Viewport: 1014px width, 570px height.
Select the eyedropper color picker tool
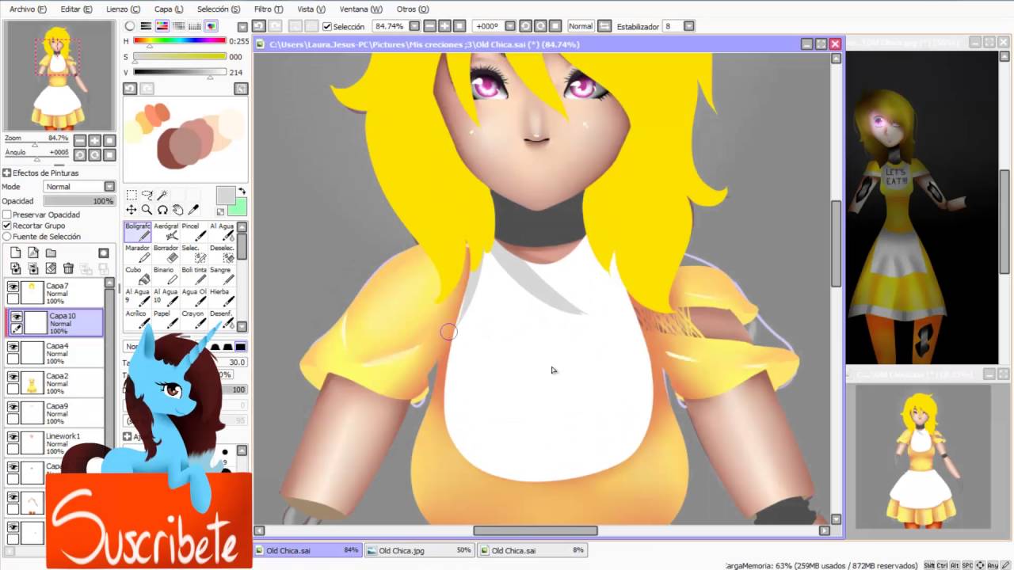(x=193, y=210)
